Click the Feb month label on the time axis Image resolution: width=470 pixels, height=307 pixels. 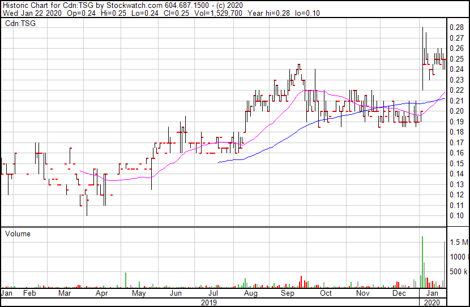click(29, 294)
